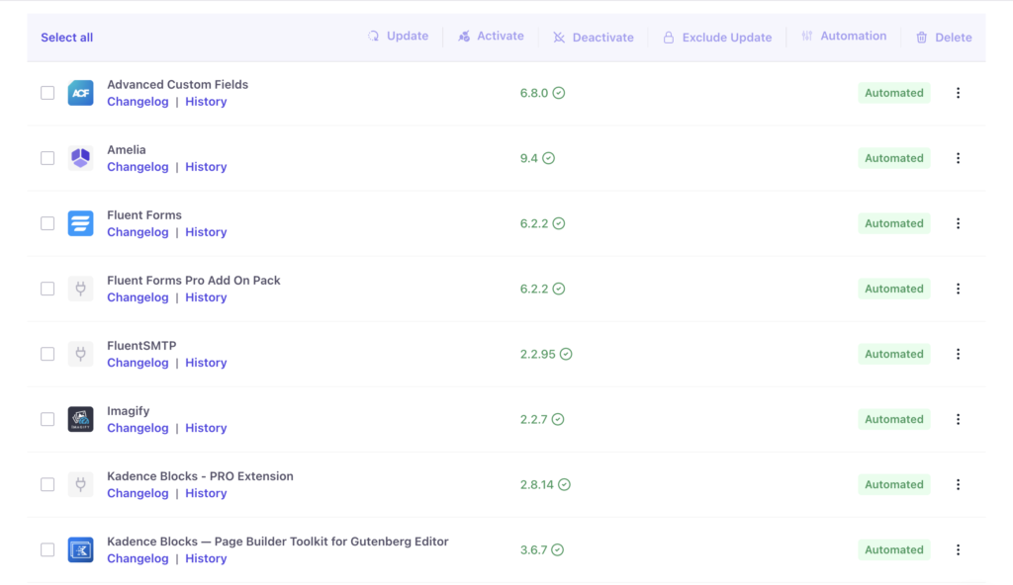Open Changelog for Kadence Blocks PRO Extension

point(138,493)
